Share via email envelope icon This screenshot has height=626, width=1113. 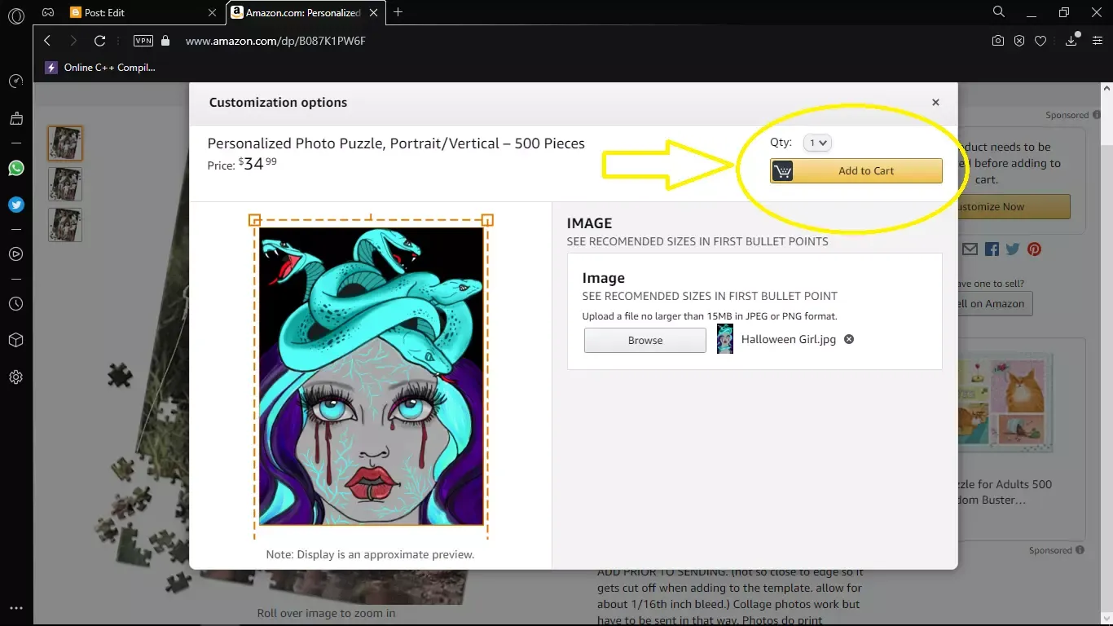tap(970, 249)
